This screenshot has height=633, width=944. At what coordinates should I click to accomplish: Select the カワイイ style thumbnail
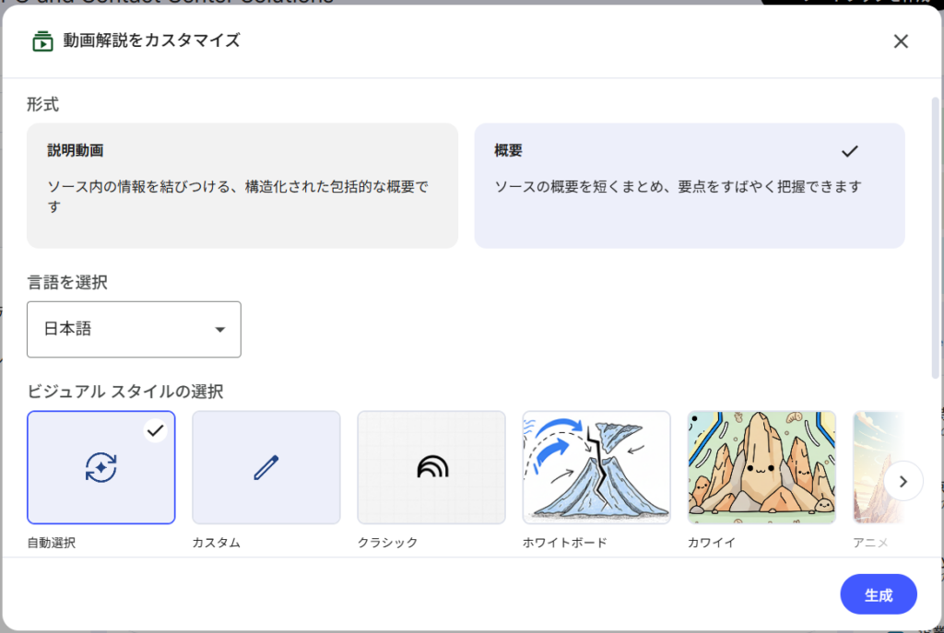761,467
